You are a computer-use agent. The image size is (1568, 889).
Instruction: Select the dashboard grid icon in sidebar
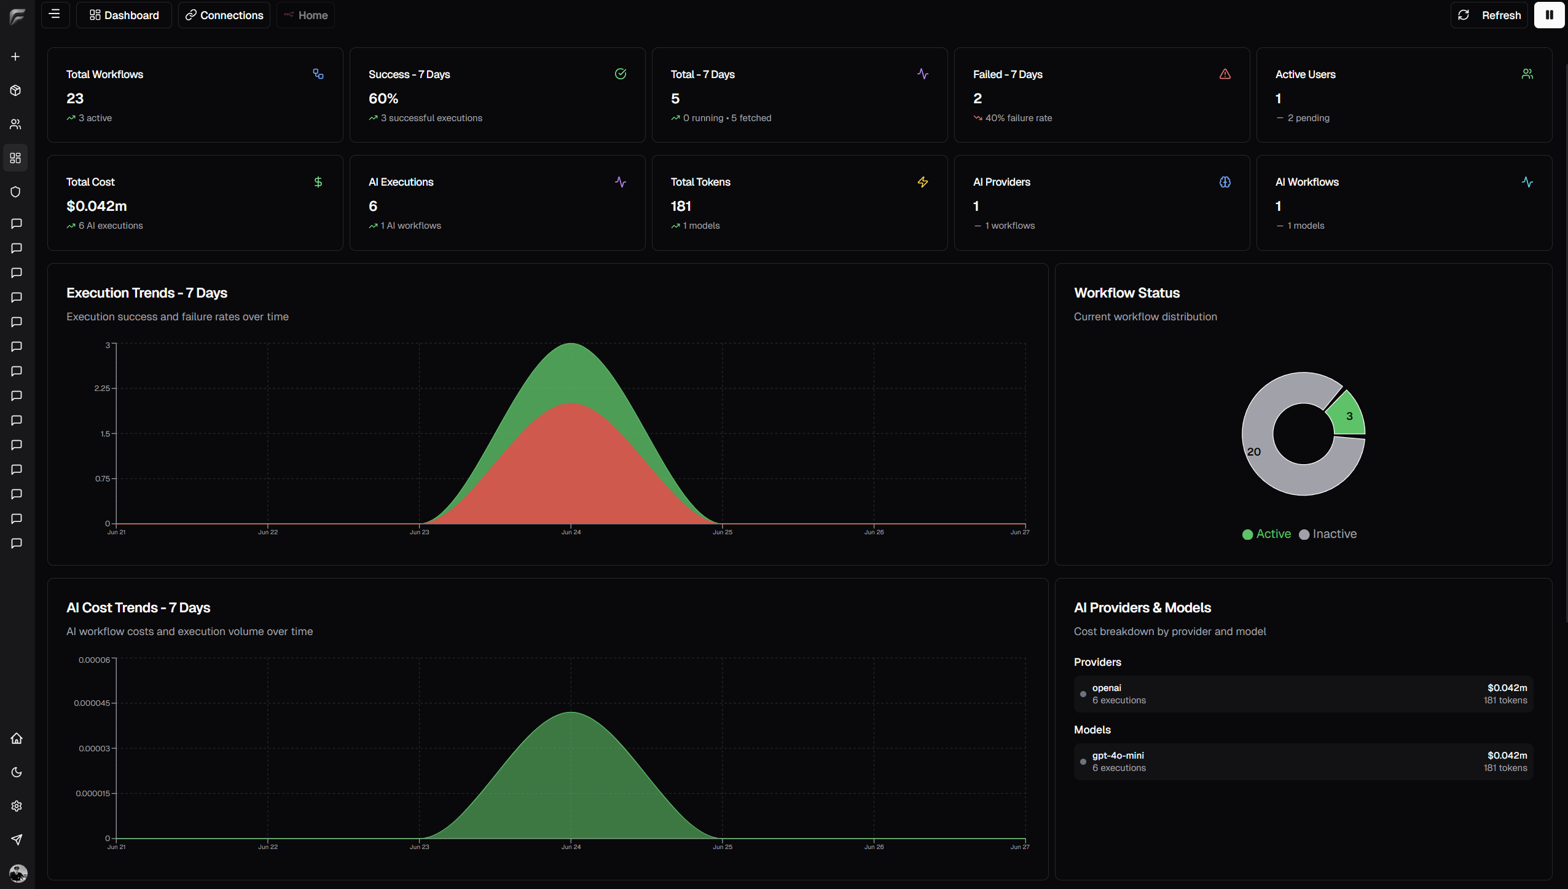click(x=16, y=158)
